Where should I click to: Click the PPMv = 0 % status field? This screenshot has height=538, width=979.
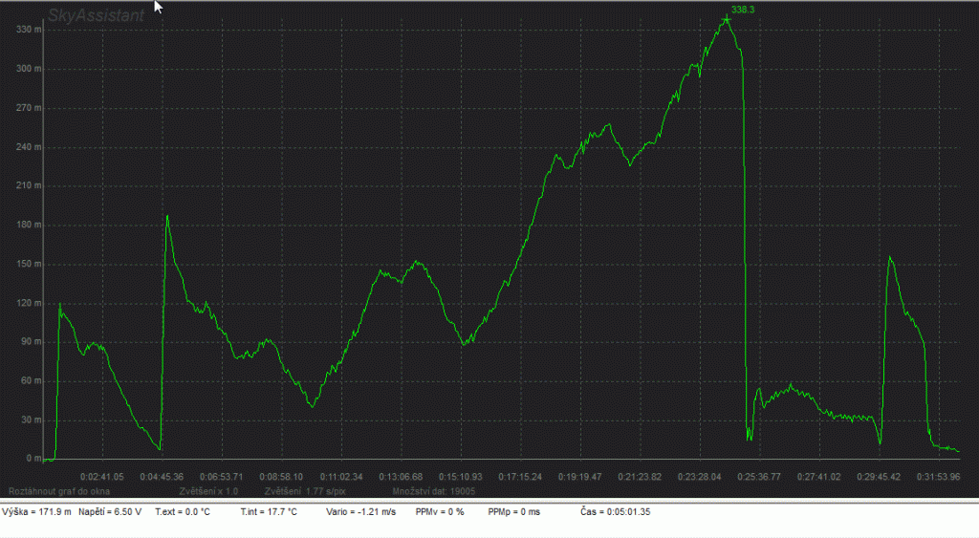(440, 512)
